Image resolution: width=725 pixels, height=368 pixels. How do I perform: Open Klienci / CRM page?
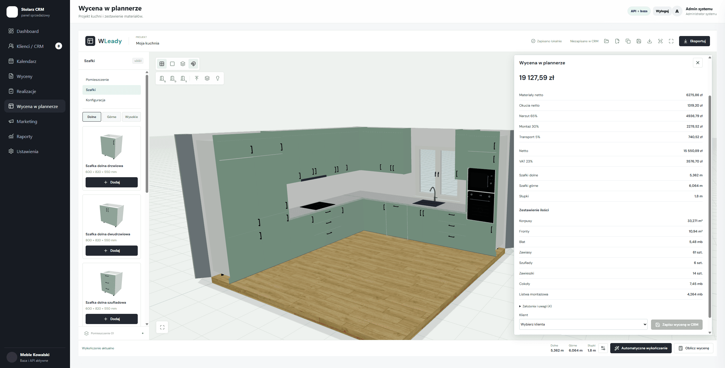point(35,46)
